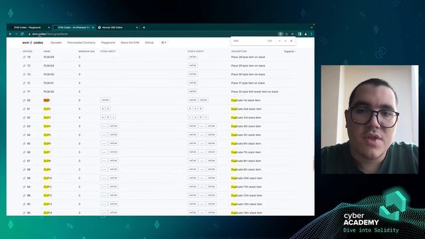Jump to next find match
The height and width of the screenshot is (239, 425).
[286, 41]
